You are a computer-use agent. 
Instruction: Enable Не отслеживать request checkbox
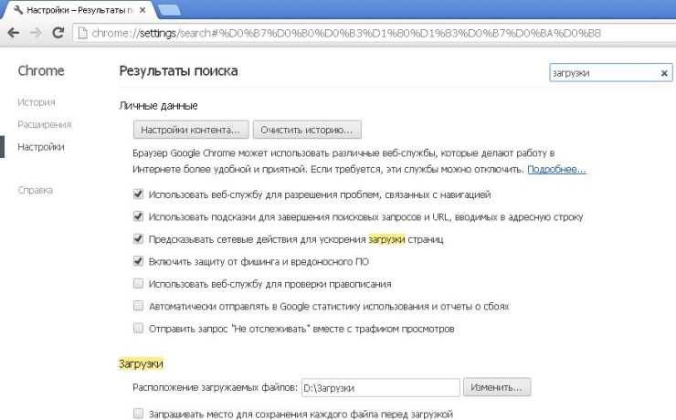click(x=138, y=329)
